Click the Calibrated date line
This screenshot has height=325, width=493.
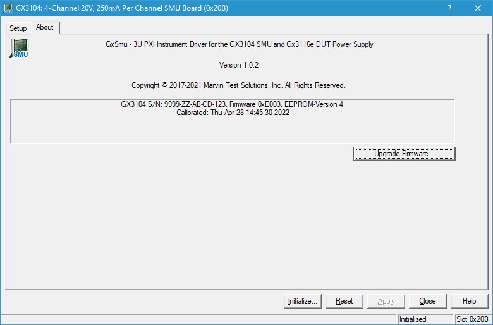click(x=233, y=113)
